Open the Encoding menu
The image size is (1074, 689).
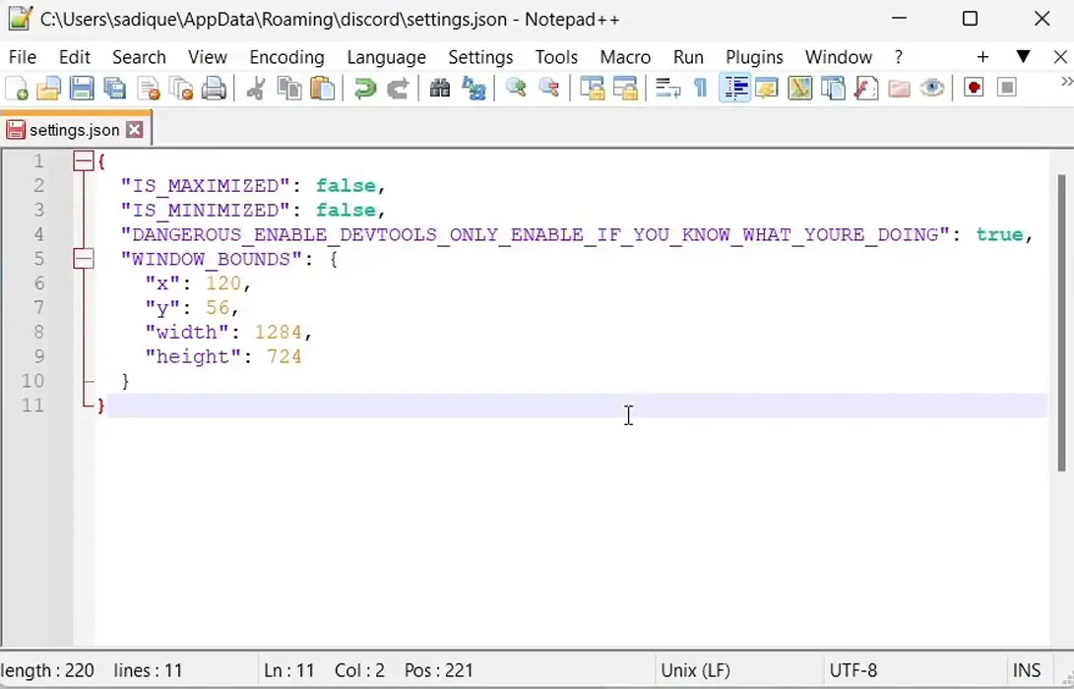(x=287, y=57)
